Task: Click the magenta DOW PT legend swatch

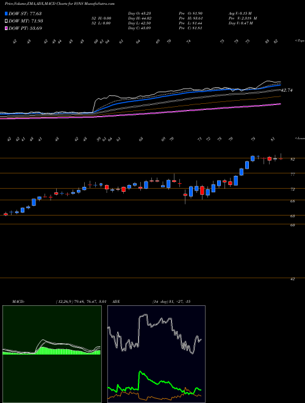Action: coord(6,28)
